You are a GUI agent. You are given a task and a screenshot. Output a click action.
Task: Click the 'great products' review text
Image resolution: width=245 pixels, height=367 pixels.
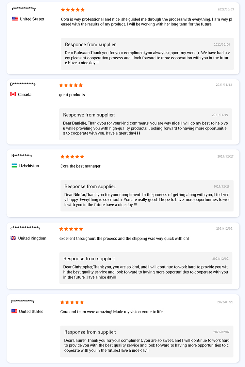tap(72, 95)
